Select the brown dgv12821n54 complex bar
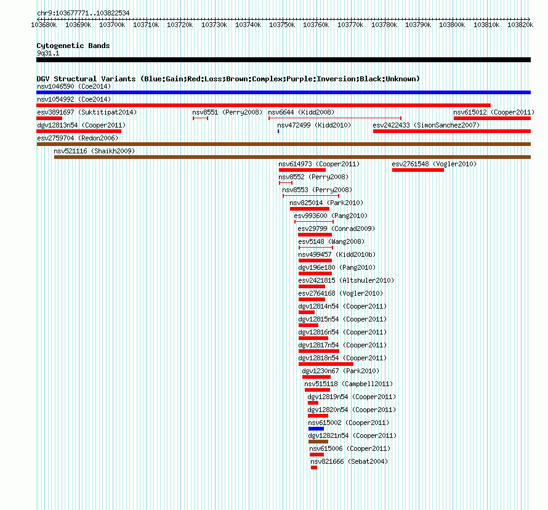Screen dimensions: 548x510 click(318, 442)
